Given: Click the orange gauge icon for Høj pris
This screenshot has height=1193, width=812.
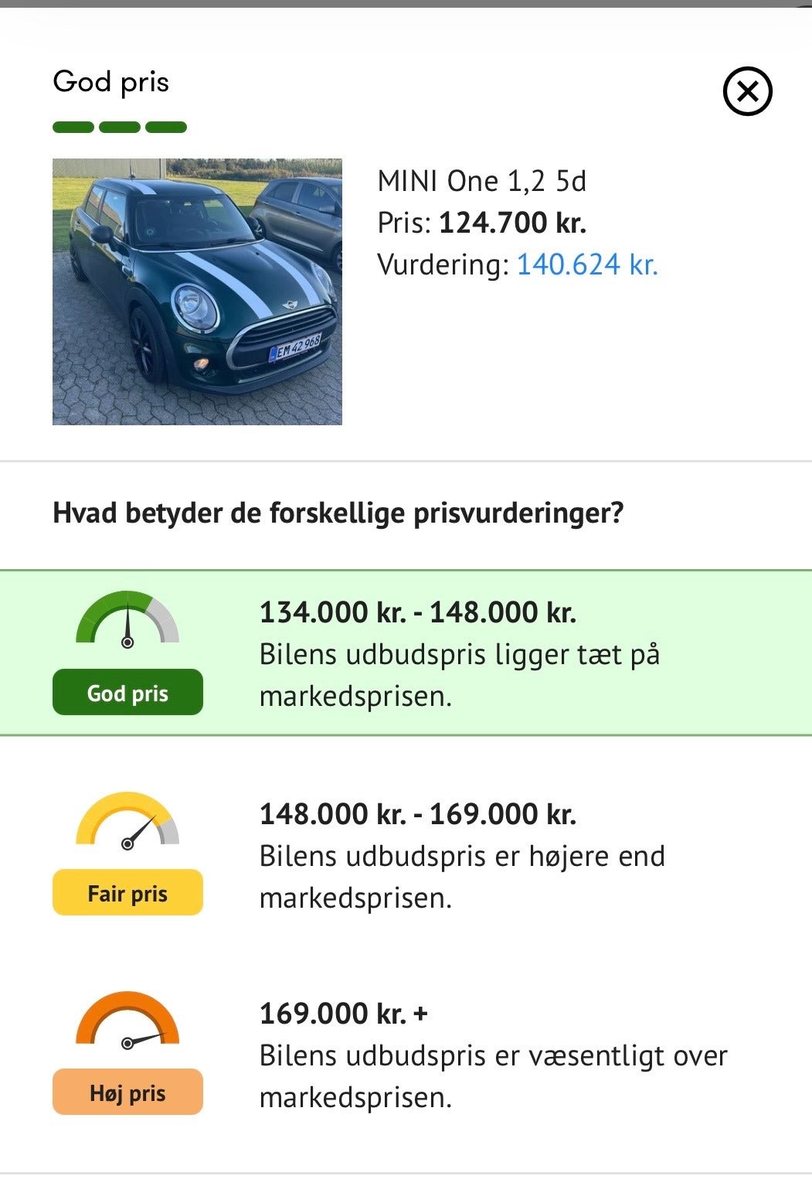Looking at the screenshot, I should (127, 1021).
